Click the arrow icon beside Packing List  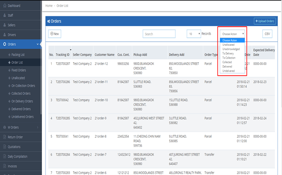coord(9,55)
